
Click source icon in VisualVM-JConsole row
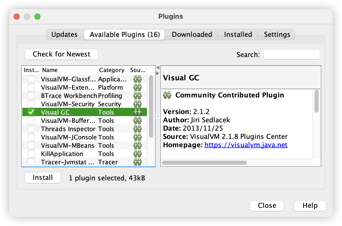click(x=138, y=137)
